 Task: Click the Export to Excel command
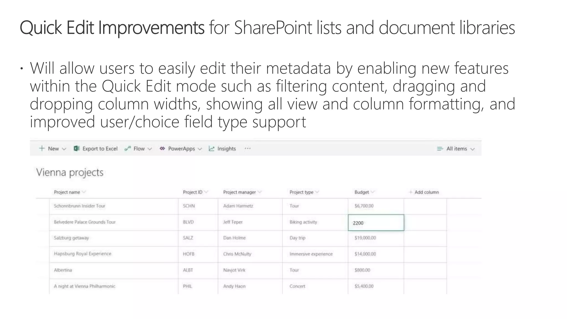pos(100,149)
